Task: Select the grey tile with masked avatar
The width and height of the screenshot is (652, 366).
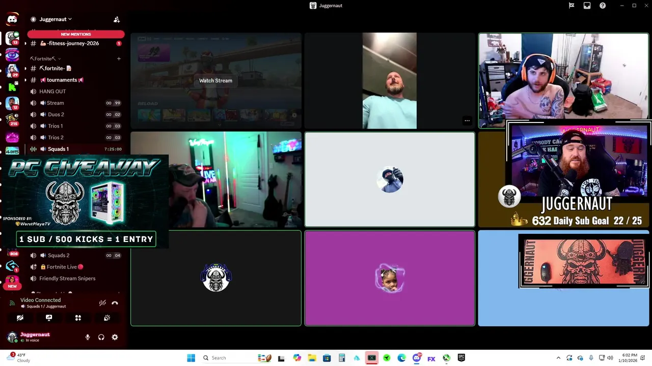Action: [390, 179]
